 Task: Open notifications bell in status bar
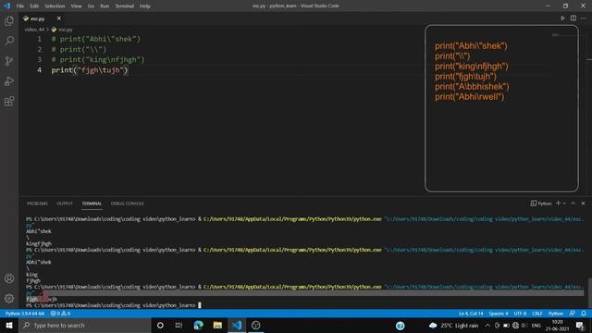pos(584,314)
